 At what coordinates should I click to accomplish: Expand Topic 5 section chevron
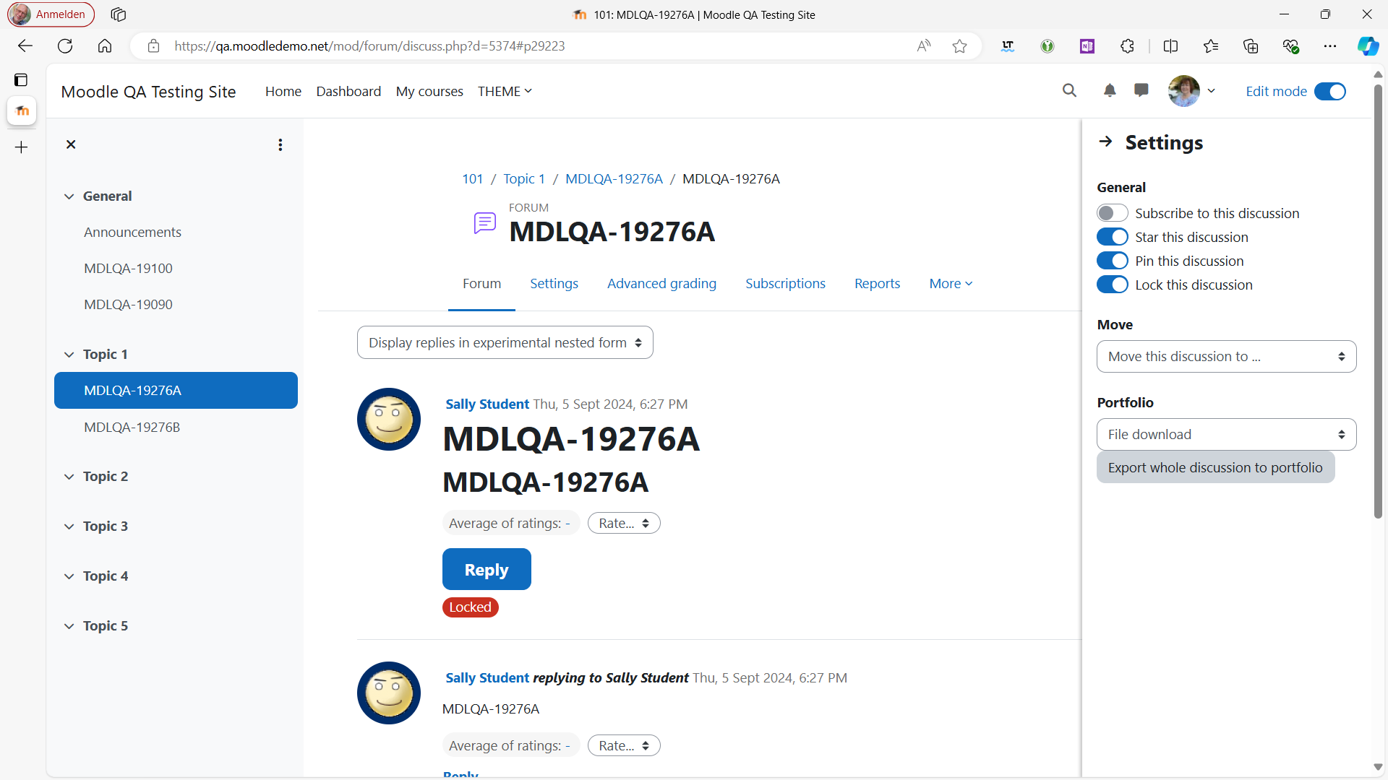(69, 626)
